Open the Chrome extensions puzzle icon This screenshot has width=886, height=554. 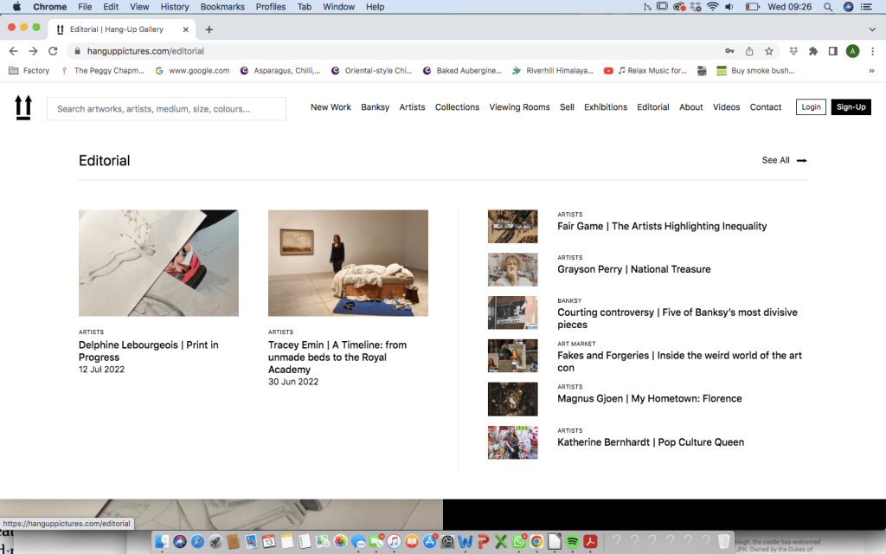click(813, 51)
